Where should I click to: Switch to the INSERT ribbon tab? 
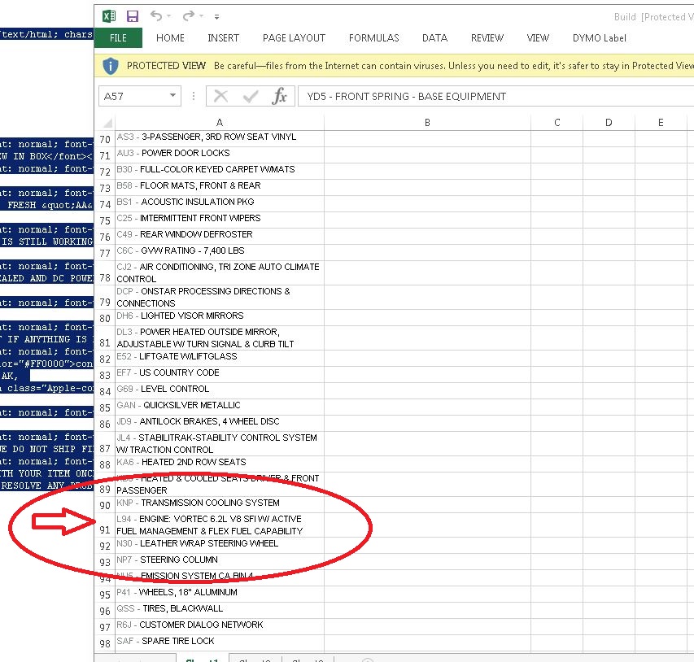coord(224,38)
